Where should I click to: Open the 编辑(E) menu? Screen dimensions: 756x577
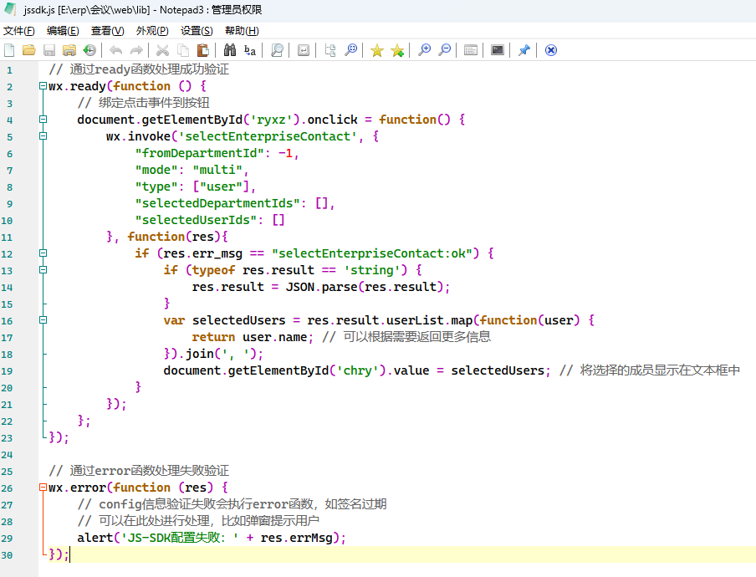[x=63, y=31]
